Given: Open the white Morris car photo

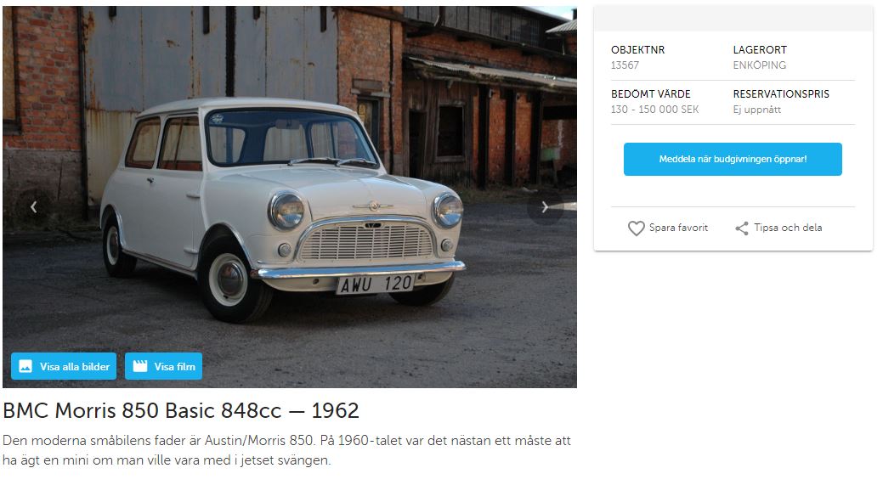Looking at the screenshot, I should point(290,197).
